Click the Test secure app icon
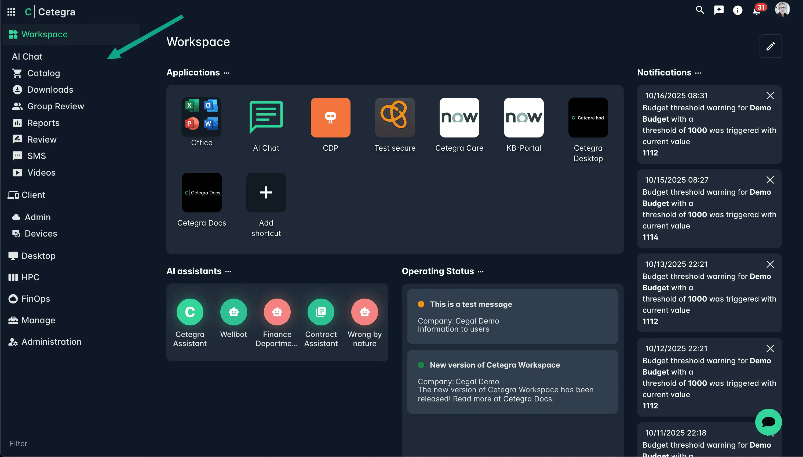 coord(395,118)
